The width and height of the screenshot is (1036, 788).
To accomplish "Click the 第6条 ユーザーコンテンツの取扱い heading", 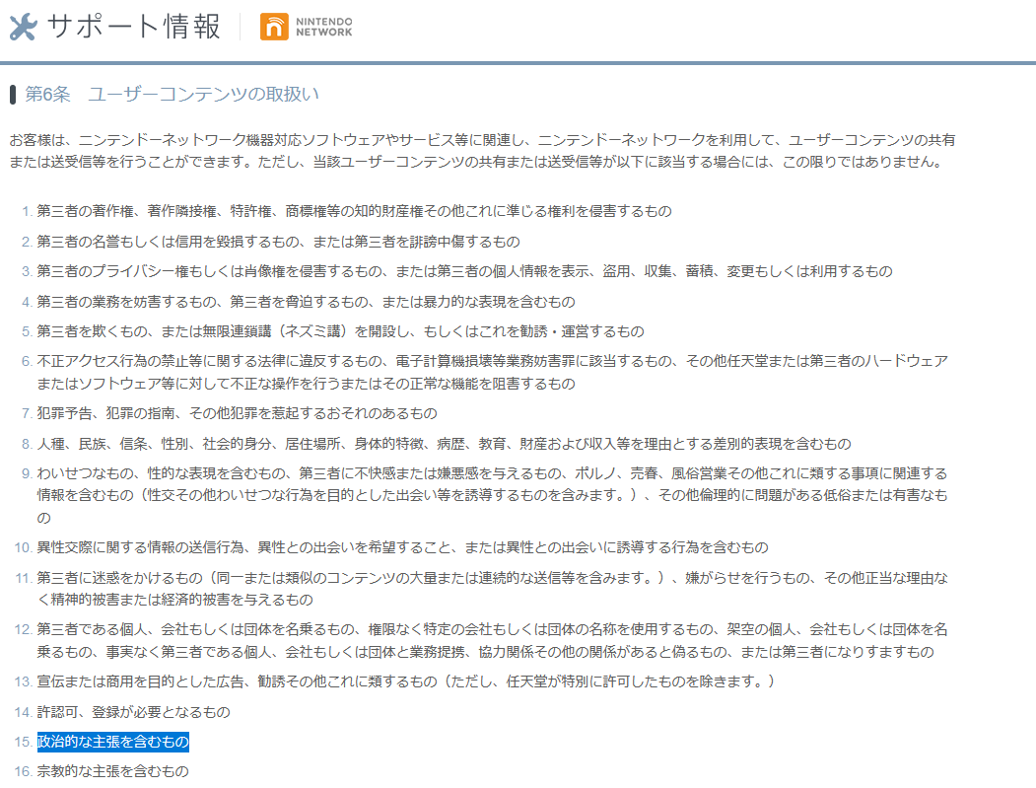I will point(172,95).
